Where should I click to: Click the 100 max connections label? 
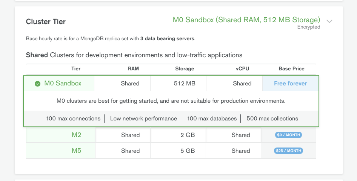[x=73, y=119]
